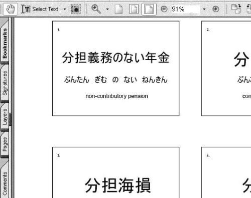The width and height of the screenshot is (251, 198).
Task: Expand the zoom tool dropdown arrow
Action: [107, 9]
